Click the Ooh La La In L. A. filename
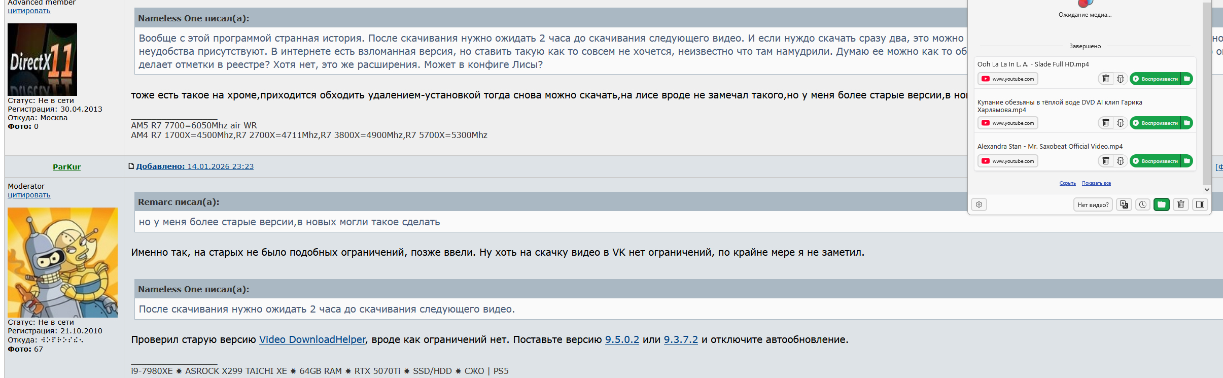 point(1033,64)
